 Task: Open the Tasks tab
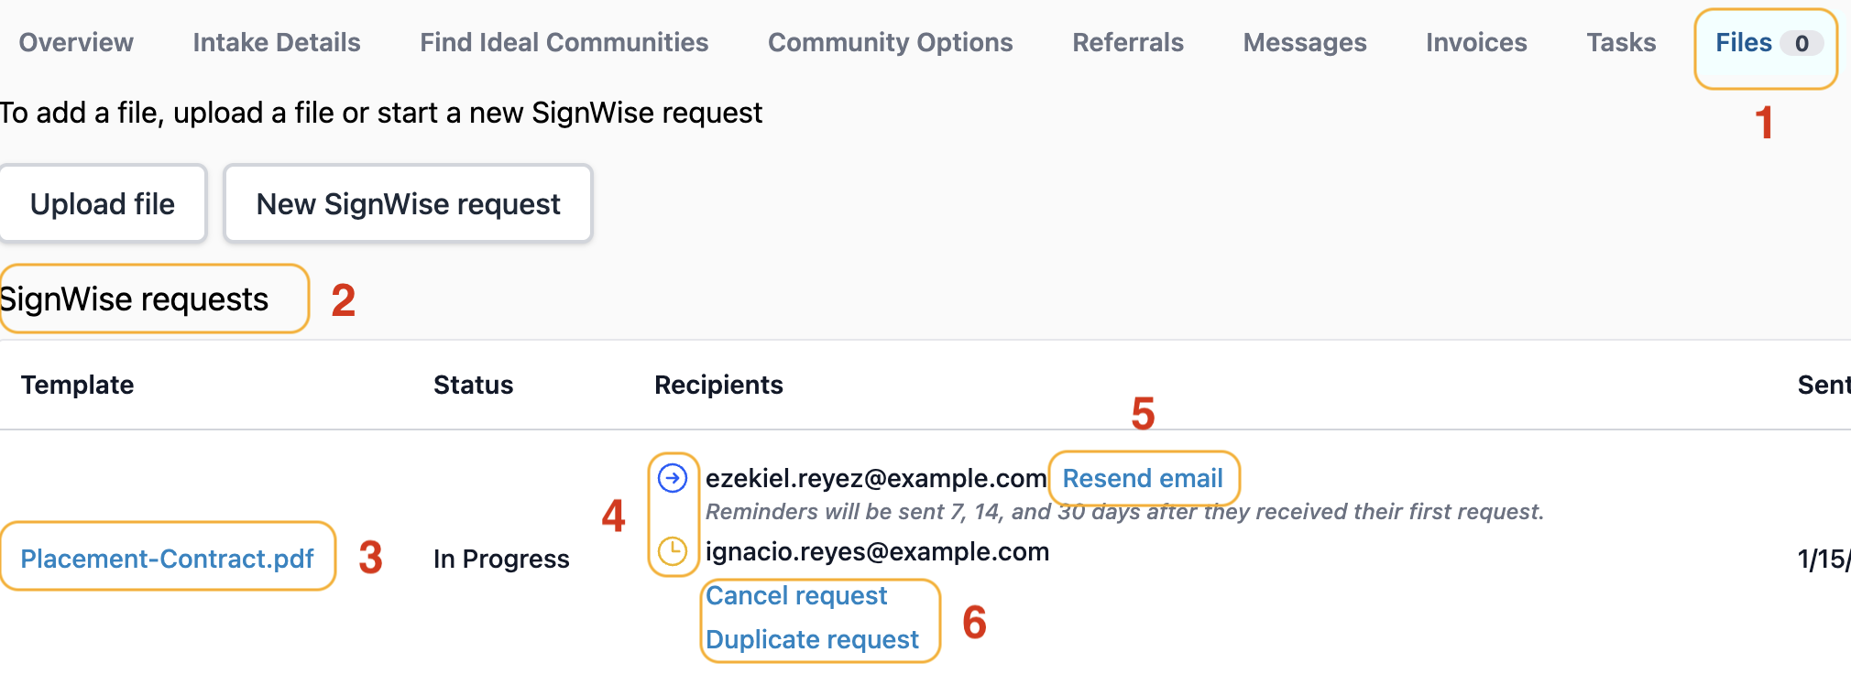tap(1621, 43)
